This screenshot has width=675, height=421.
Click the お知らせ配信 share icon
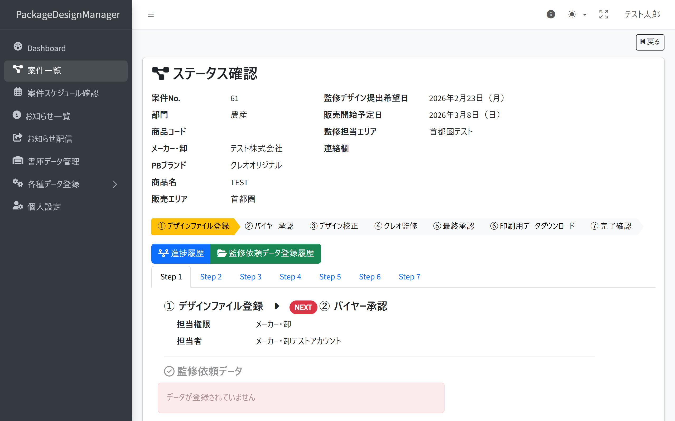pos(18,138)
